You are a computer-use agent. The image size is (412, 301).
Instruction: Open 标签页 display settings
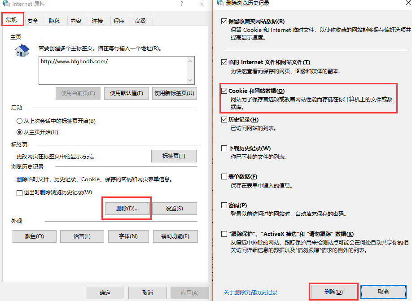coord(174,156)
